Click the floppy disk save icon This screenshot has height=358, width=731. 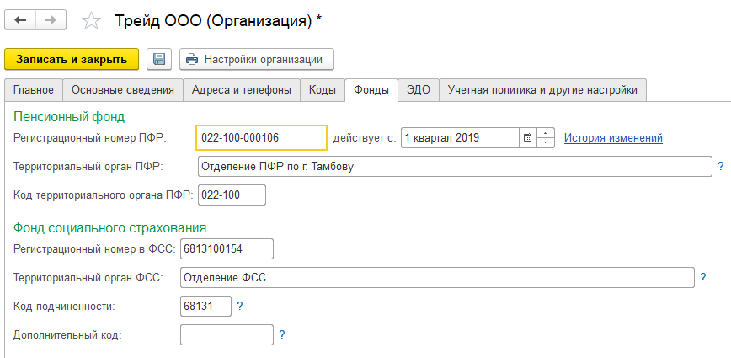point(159,59)
